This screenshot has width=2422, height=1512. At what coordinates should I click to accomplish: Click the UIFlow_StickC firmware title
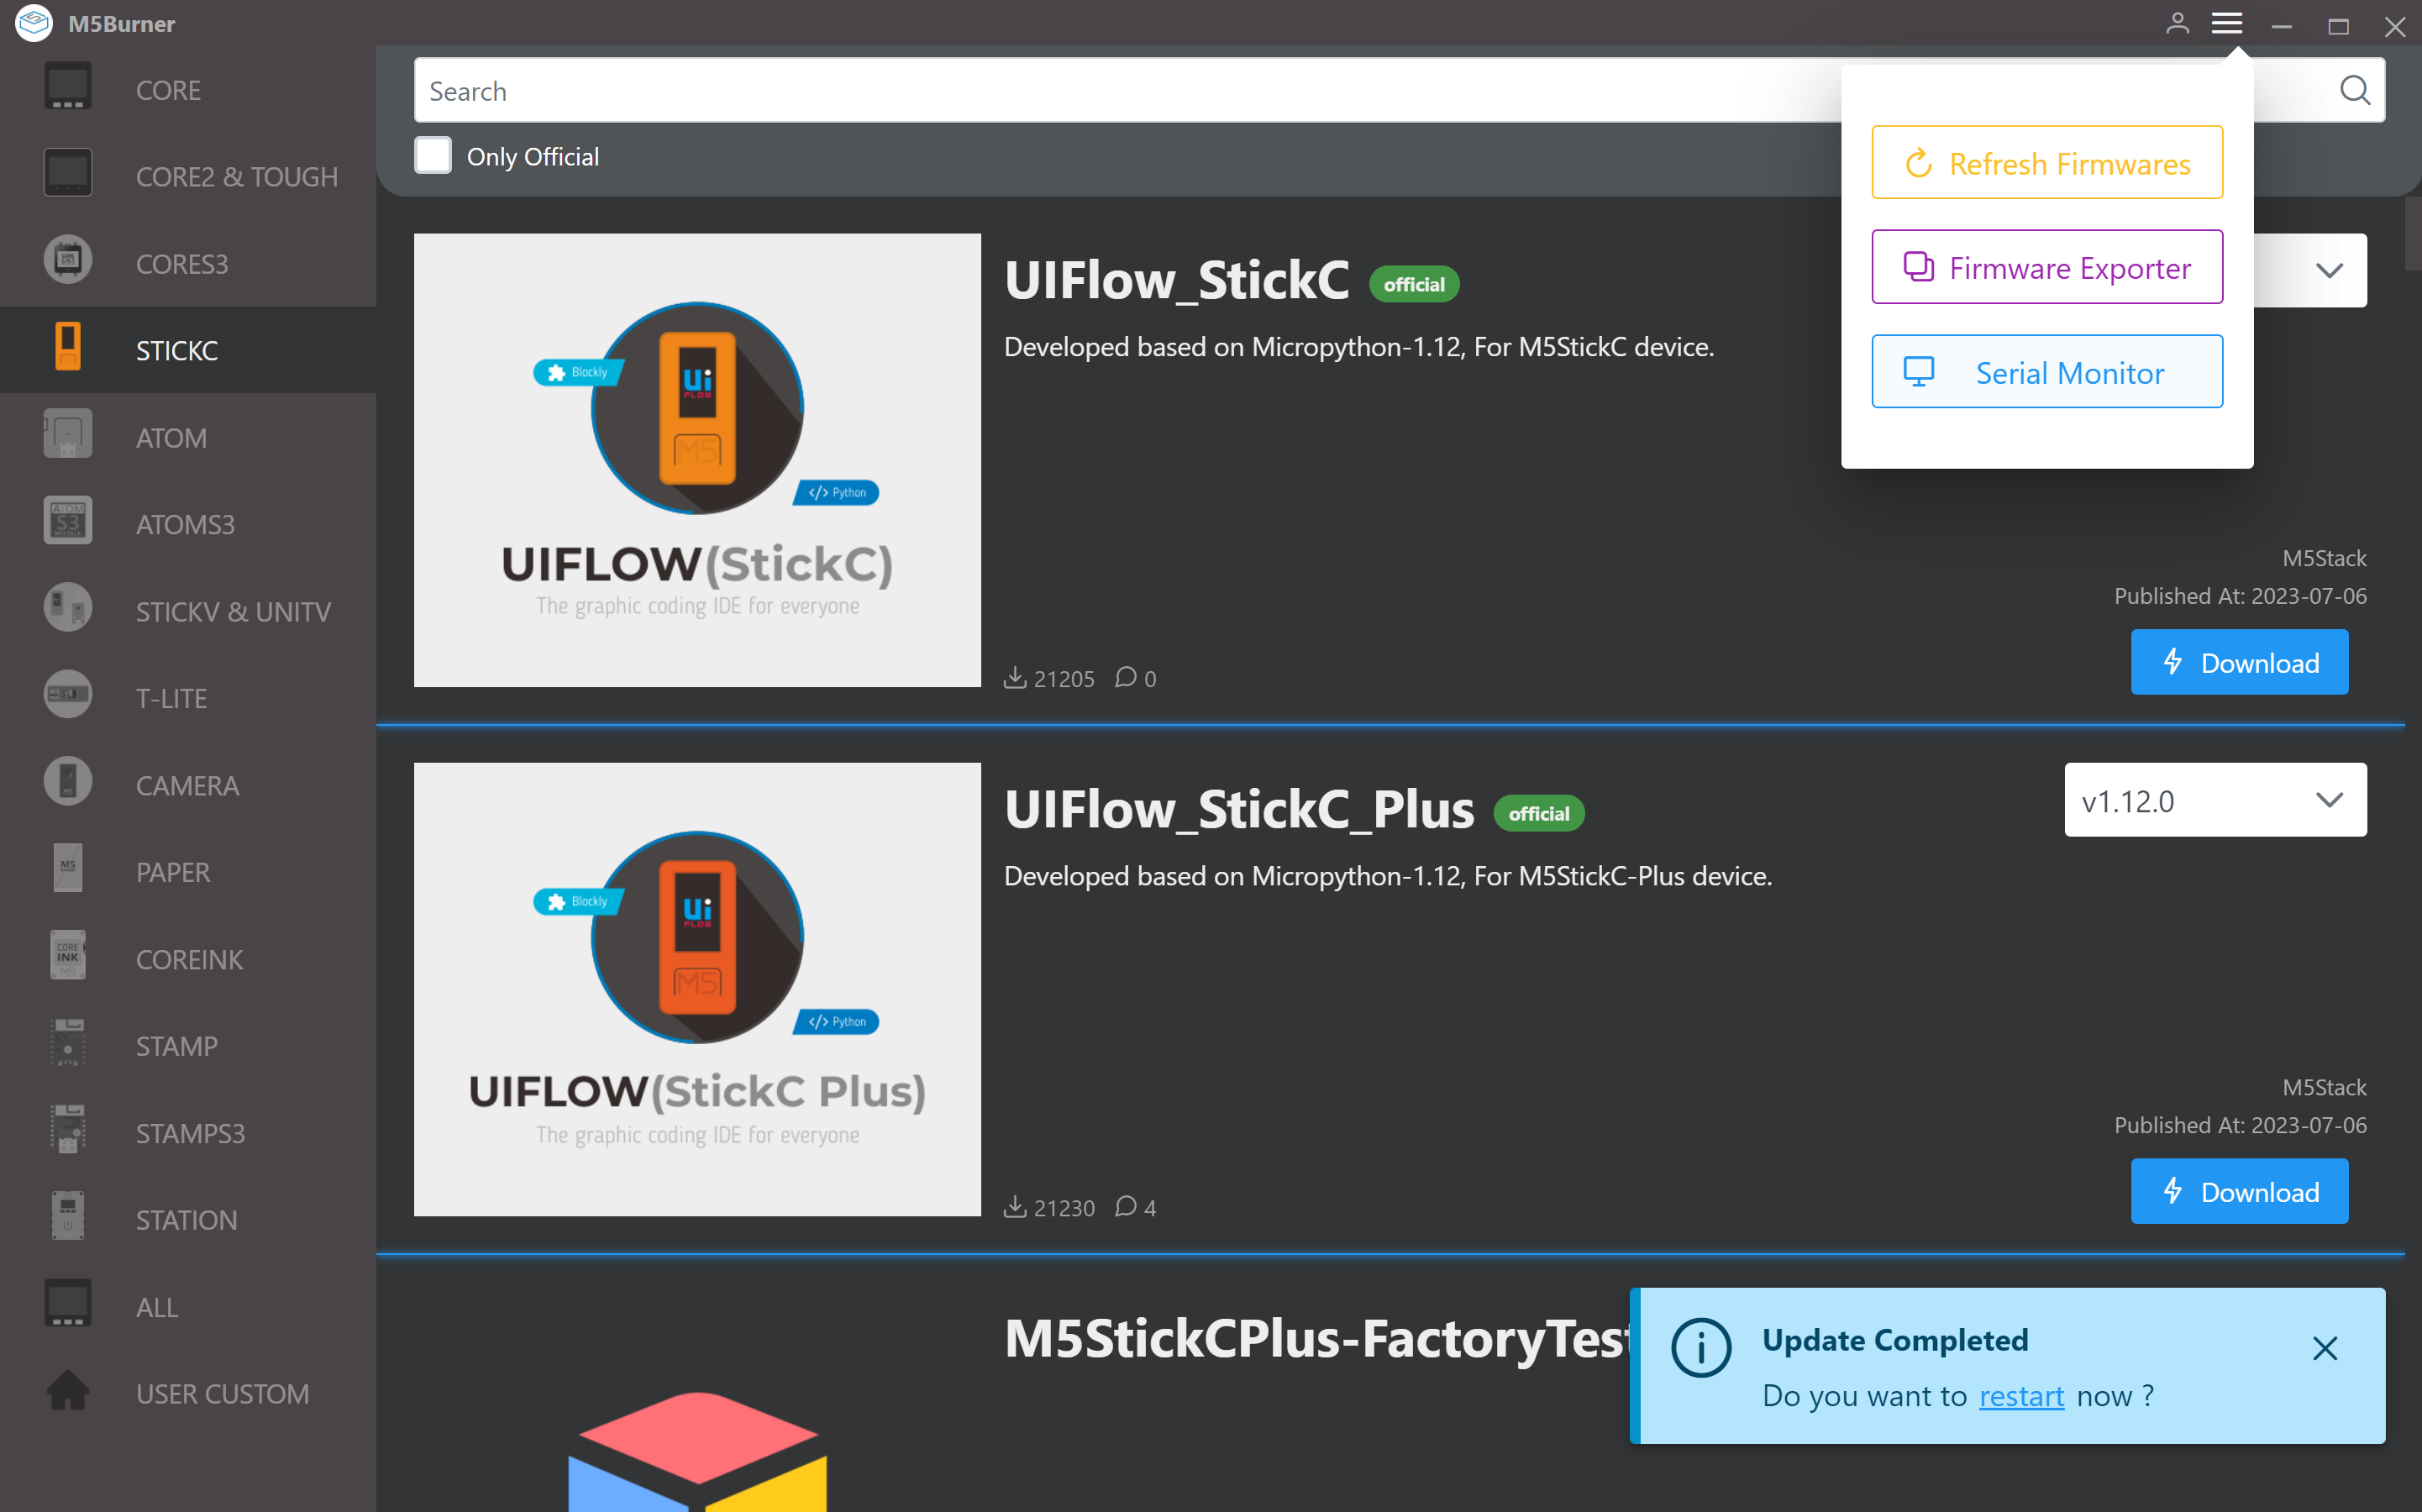pos(1176,280)
